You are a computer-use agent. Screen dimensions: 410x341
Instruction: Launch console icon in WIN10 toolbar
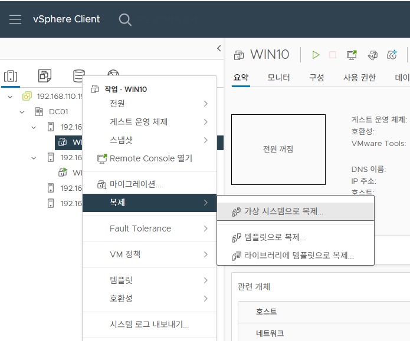pos(352,55)
